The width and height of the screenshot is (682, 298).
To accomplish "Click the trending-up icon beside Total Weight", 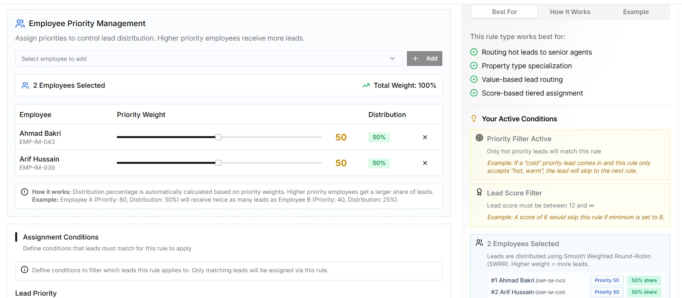I will click(366, 85).
